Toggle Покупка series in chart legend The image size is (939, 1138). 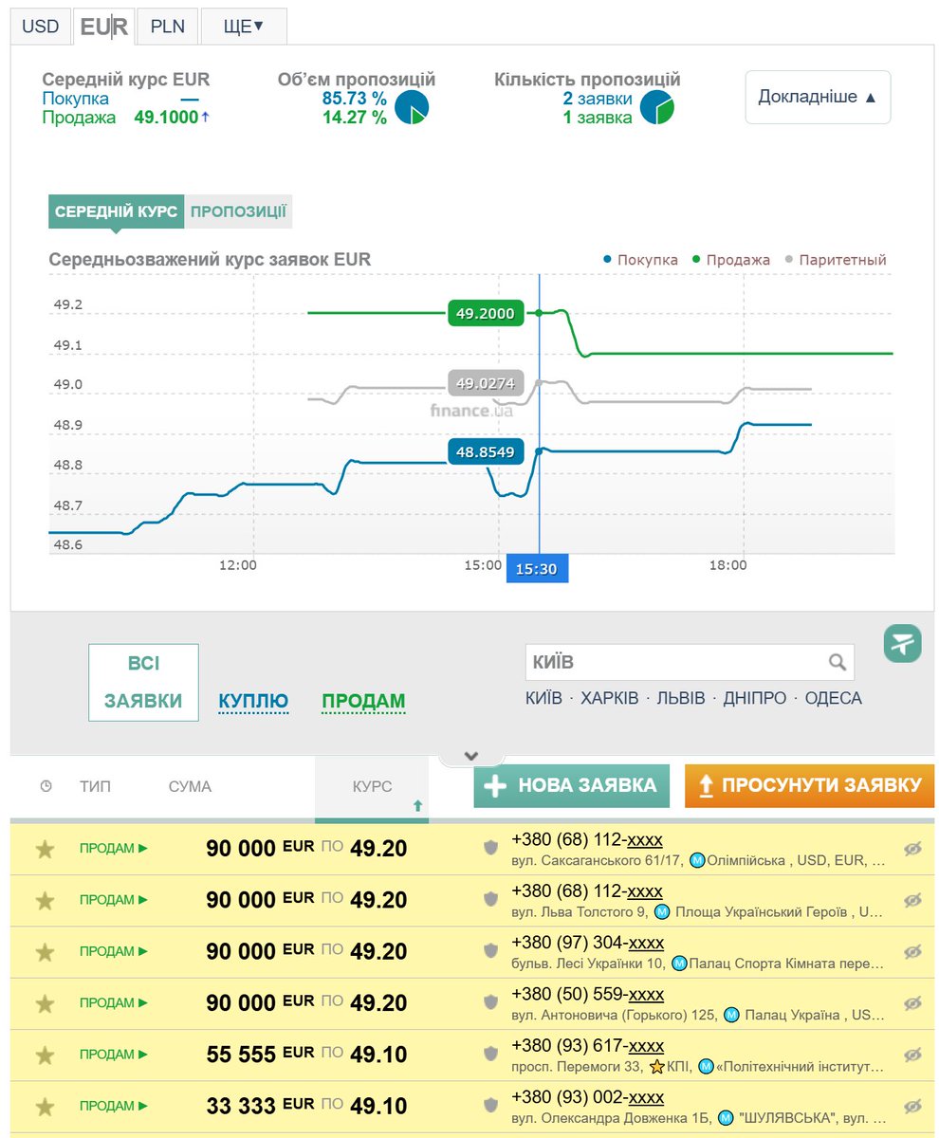(641, 260)
